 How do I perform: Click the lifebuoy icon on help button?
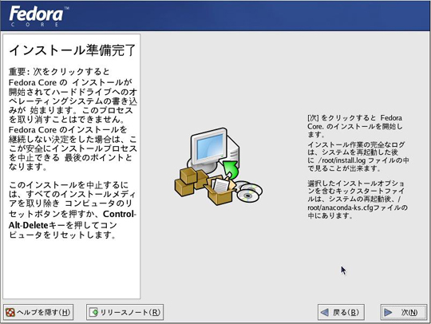coord(10,313)
